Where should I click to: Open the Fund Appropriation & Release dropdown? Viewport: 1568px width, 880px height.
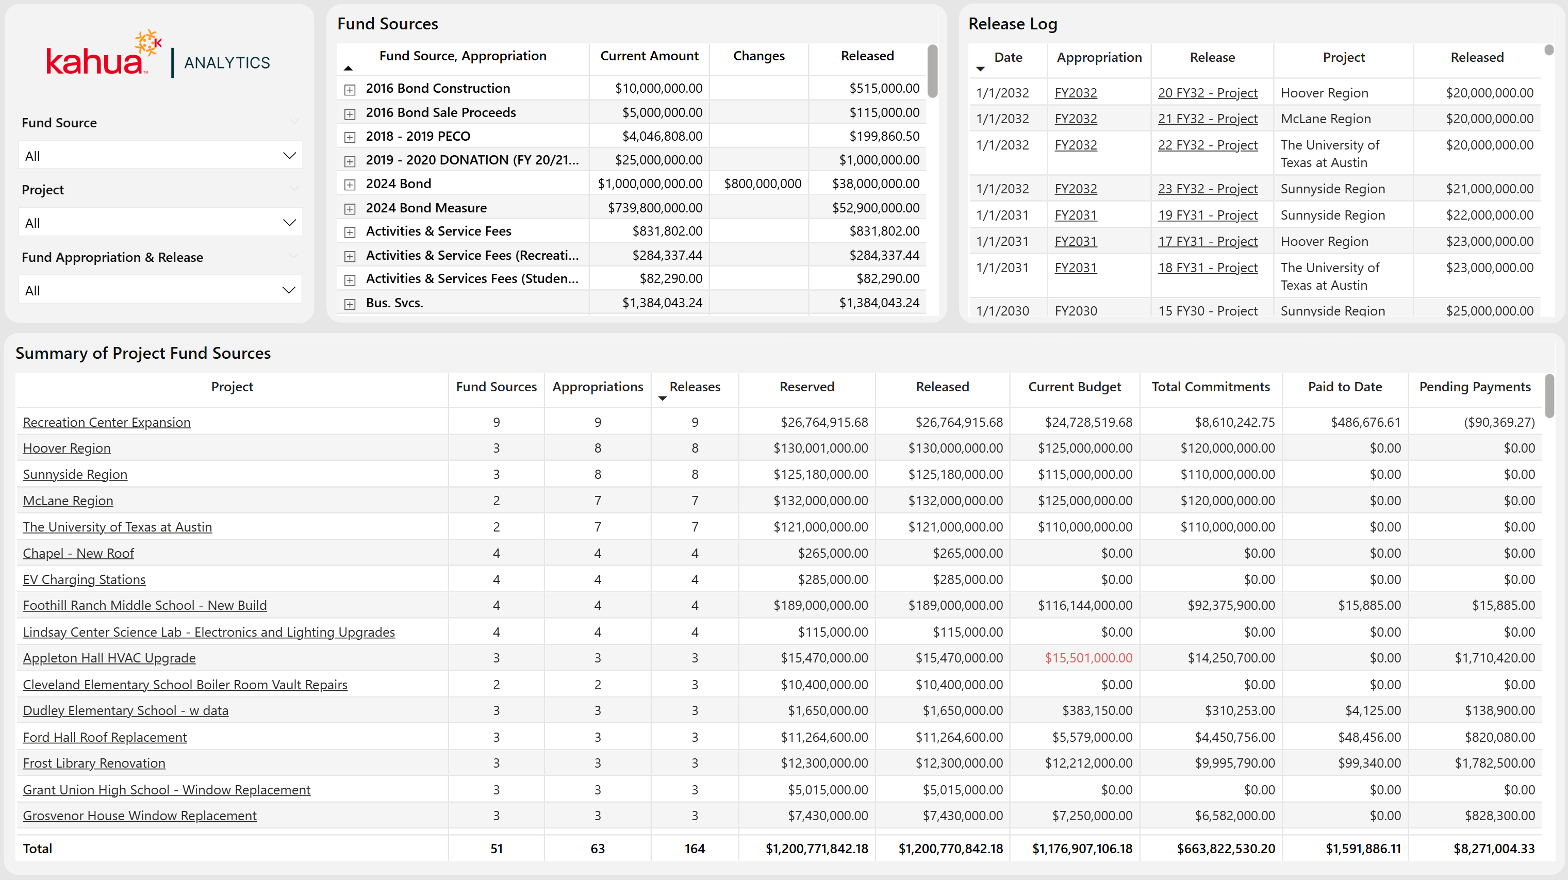pos(160,290)
